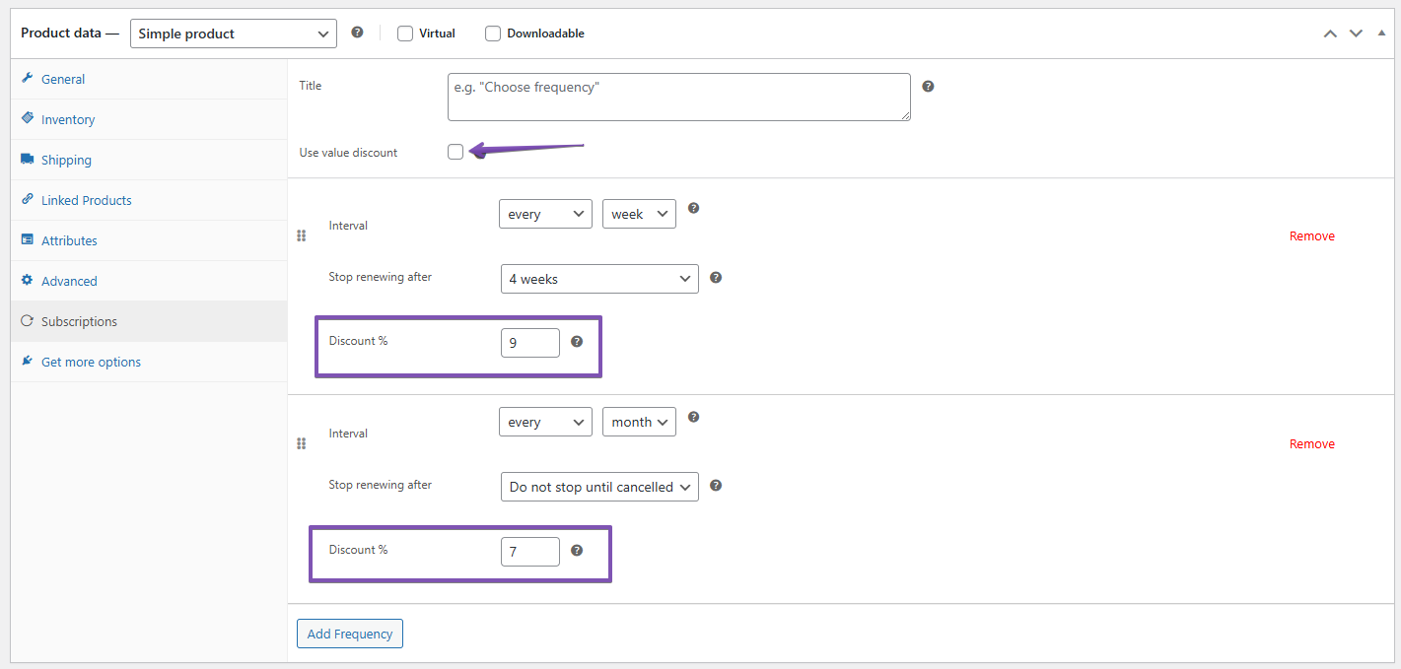Enable the Use value discount checkbox
Image resolution: width=1401 pixels, height=669 pixels.
tap(455, 152)
